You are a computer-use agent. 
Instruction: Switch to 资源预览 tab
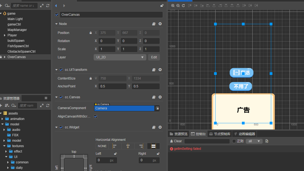pos(178,134)
